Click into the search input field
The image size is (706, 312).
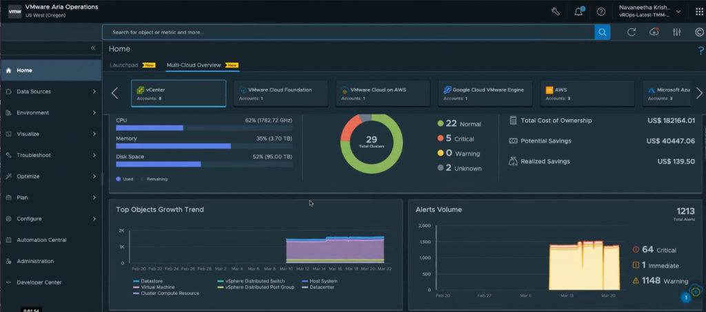coord(345,32)
